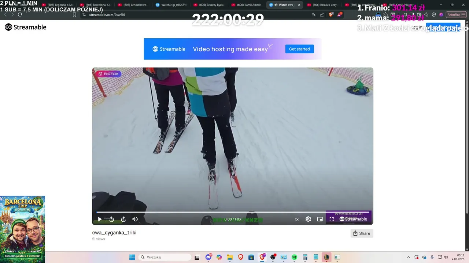Click the microphone tray icon
Screen dimensions: 469x263
[432, 257]
